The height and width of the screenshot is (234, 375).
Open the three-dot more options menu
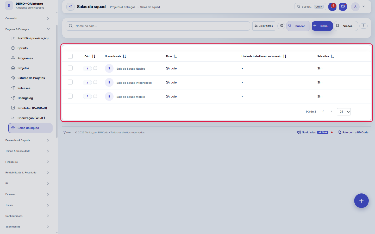[363, 26]
